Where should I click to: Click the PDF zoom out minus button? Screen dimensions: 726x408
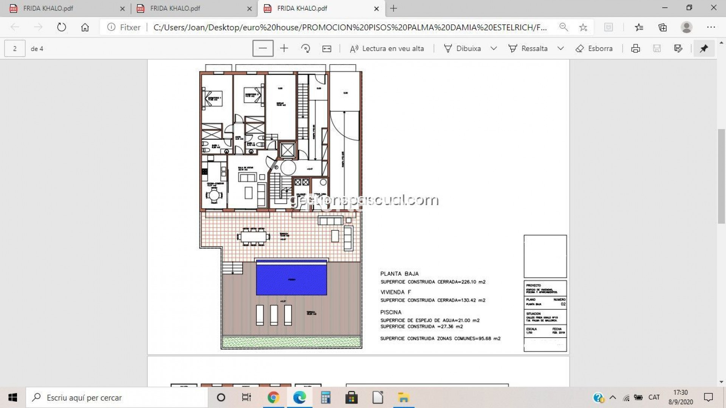click(x=263, y=48)
